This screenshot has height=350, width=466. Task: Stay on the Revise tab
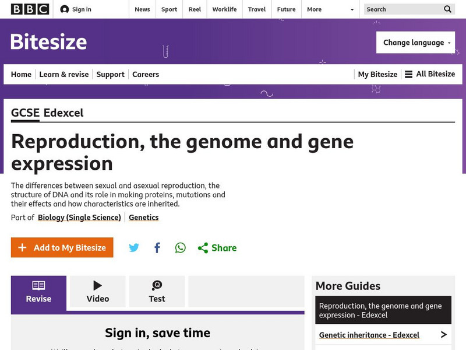coord(38,291)
